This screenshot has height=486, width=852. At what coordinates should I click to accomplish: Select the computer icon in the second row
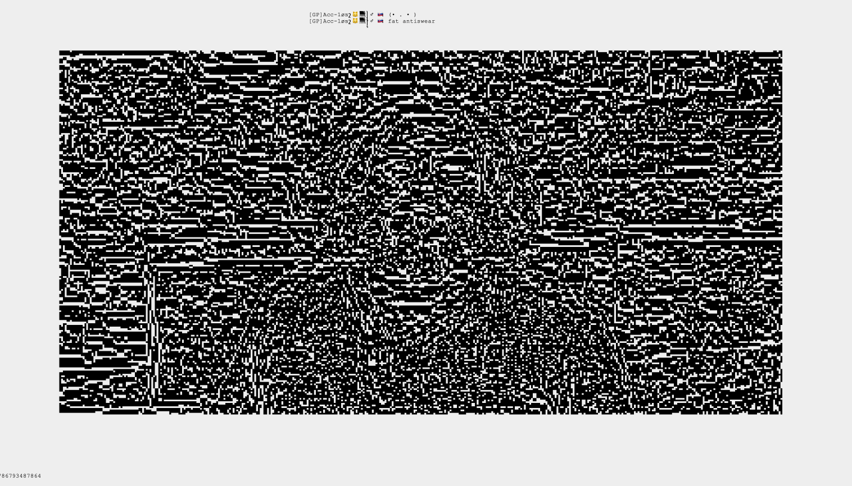pos(362,21)
